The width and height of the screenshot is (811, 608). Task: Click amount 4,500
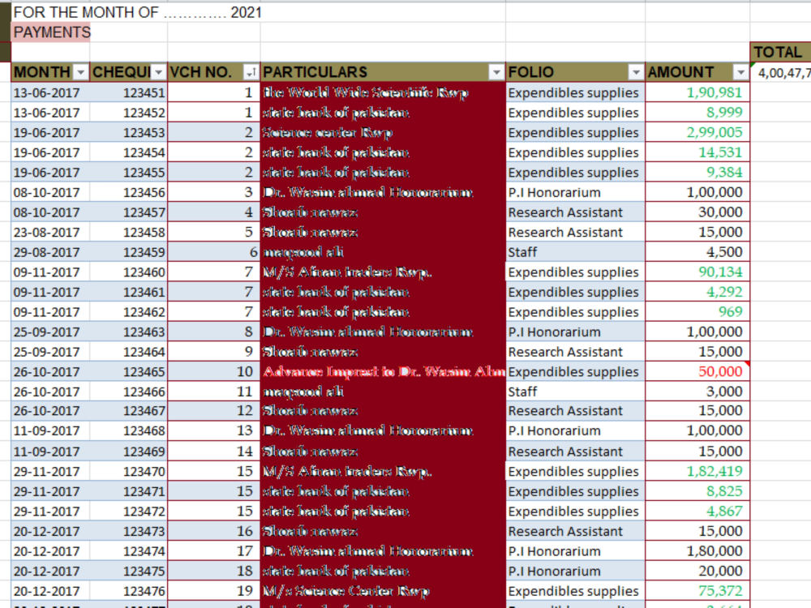[724, 252]
